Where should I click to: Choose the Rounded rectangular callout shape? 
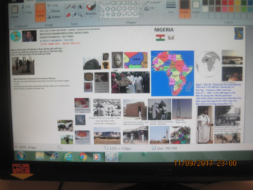pos(125,14)
